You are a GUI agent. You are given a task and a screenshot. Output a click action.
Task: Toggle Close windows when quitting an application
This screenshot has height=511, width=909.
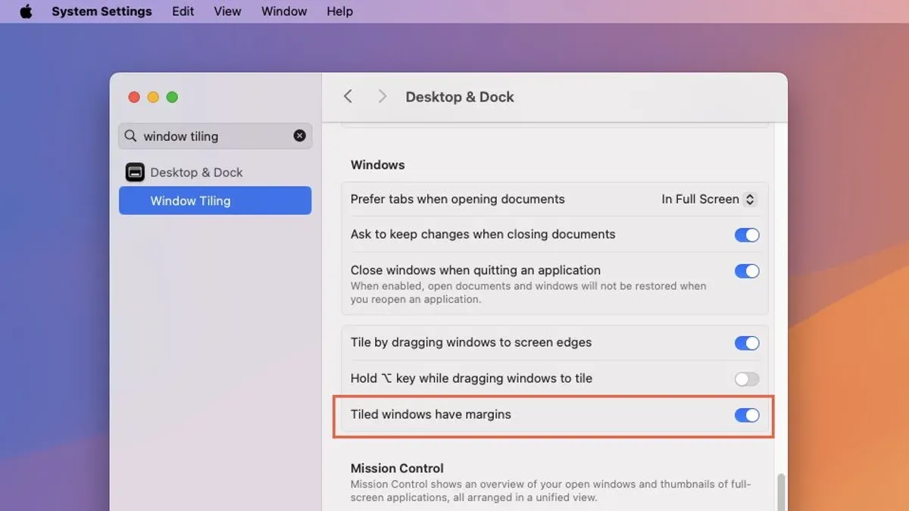coord(747,270)
